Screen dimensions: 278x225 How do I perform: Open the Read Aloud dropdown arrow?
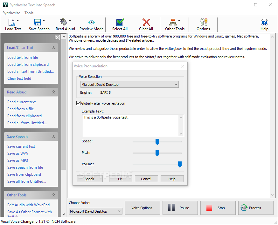click(x=70, y=21)
